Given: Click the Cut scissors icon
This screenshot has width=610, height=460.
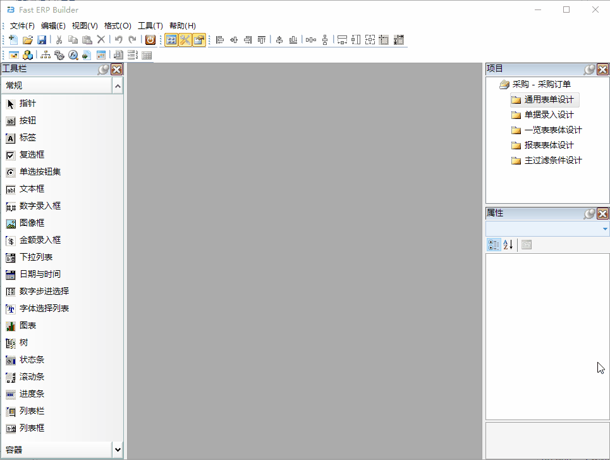Looking at the screenshot, I should pos(59,40).
